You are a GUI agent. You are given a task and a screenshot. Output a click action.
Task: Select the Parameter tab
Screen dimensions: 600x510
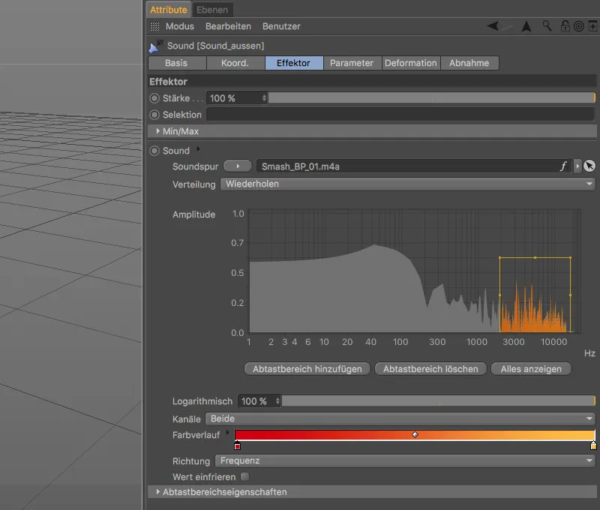click(x=352, y=63)
